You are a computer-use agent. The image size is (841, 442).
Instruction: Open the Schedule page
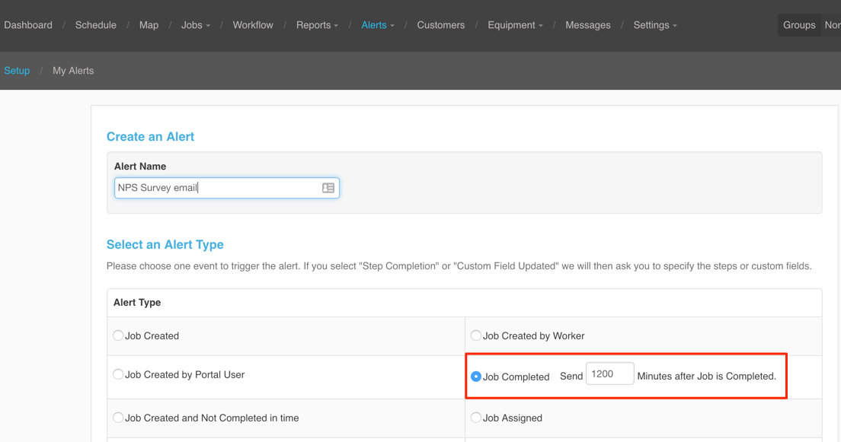(x=95, y=25)
